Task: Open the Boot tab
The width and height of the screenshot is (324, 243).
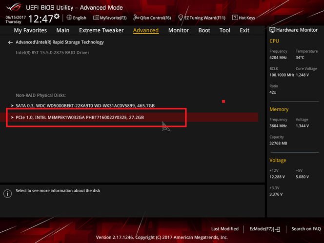Action: (x=204, y=30)
